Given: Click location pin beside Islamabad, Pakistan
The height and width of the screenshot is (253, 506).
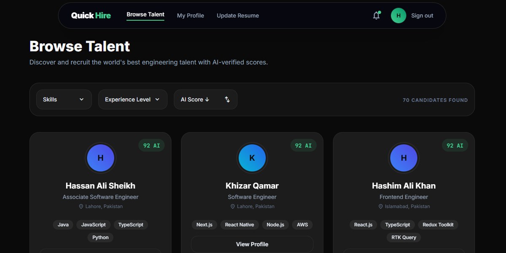Looking at the screenshot, I should point(381,207).
